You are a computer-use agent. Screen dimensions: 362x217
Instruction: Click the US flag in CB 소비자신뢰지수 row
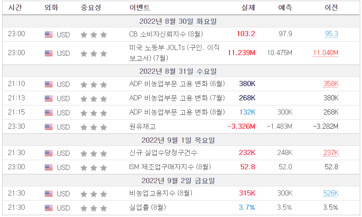48,35
